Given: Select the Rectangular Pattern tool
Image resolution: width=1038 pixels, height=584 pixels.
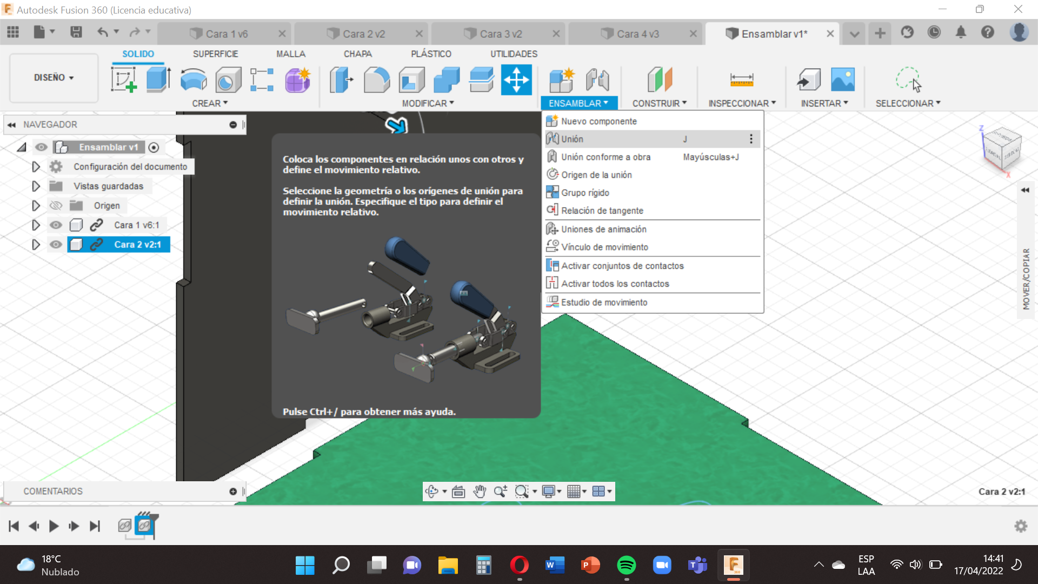Looking at the screenshot, I should tap(262, 80).
